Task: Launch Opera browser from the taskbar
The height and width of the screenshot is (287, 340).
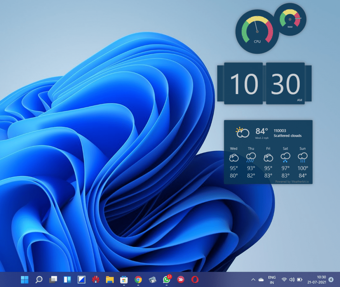Action: 195,280
